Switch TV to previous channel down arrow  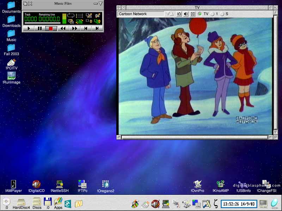point(168,14)
